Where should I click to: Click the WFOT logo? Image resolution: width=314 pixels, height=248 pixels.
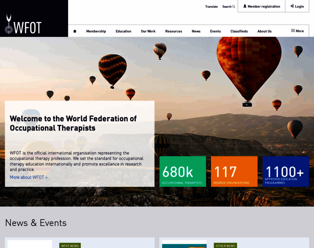(23, 24)
